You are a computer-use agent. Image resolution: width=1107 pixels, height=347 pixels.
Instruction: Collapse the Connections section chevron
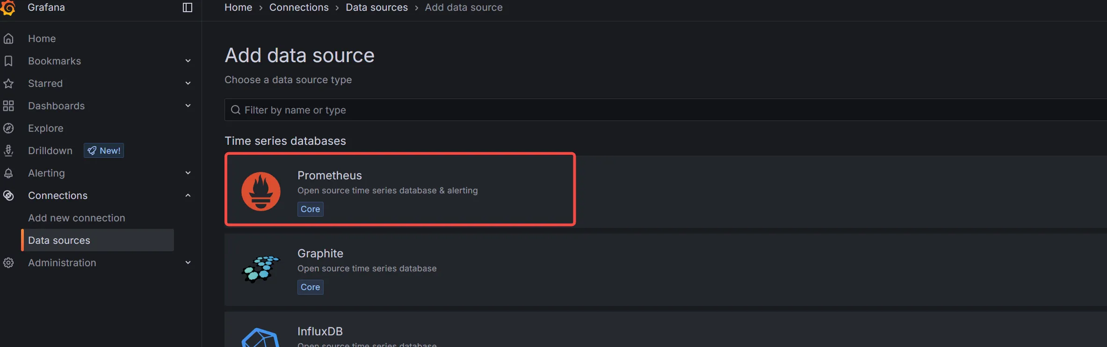click(x=188, y=195)
